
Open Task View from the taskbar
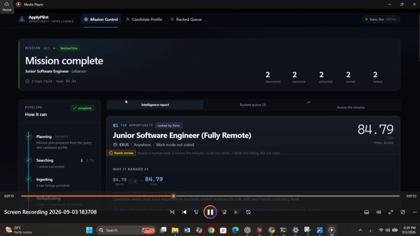[163, 230]
